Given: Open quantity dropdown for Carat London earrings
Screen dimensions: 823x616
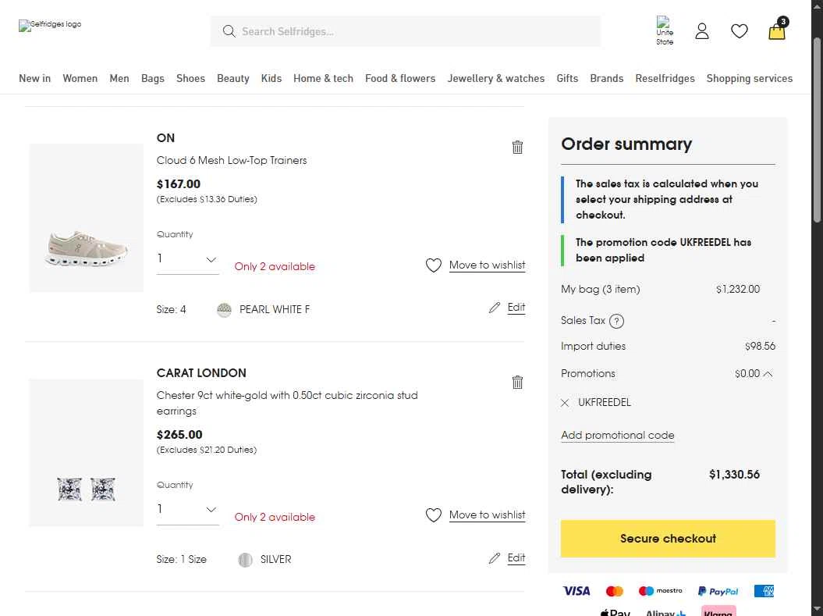Looking at the screenshot, I should [188, 510].
